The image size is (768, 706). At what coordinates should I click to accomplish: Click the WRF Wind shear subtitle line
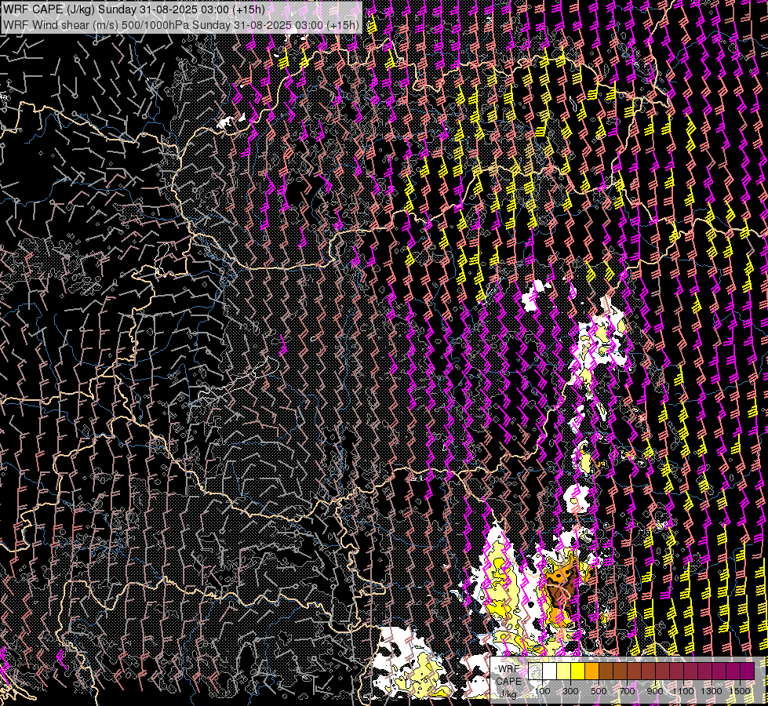(181, 24)
